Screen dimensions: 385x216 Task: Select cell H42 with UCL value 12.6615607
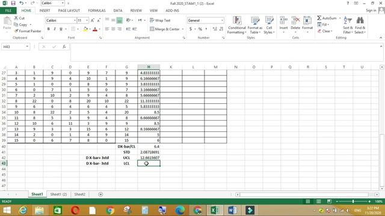[149, 158]
